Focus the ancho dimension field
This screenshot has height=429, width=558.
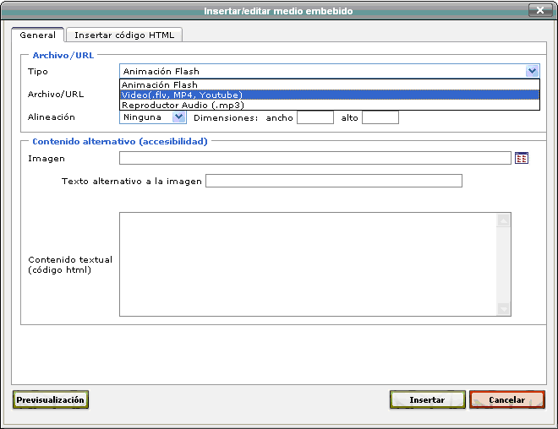[315, 118]
